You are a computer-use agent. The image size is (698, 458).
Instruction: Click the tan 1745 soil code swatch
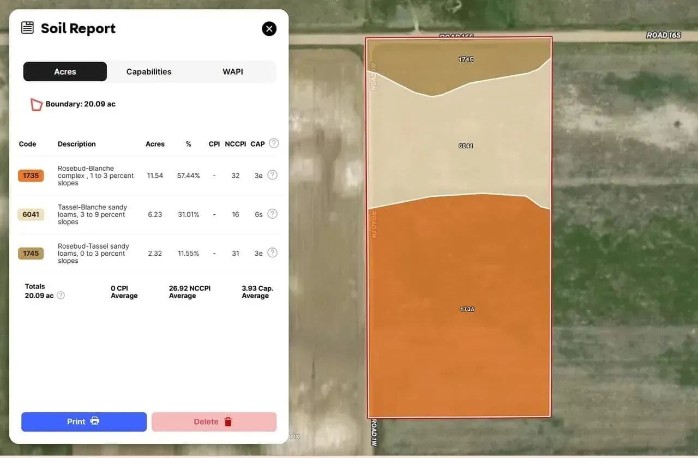coord(31,254)
